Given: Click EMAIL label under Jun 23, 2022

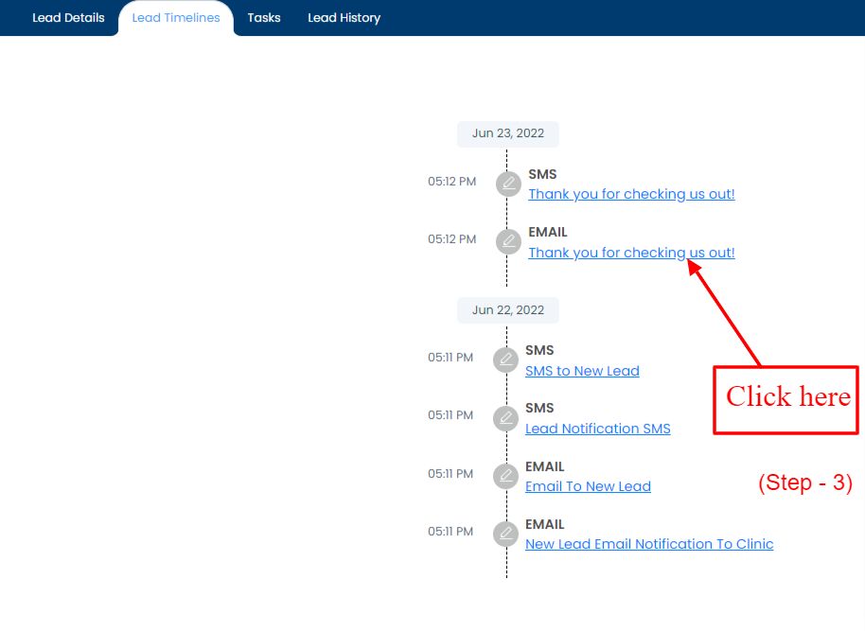Looking at the screenshot, I should [548, 232].
